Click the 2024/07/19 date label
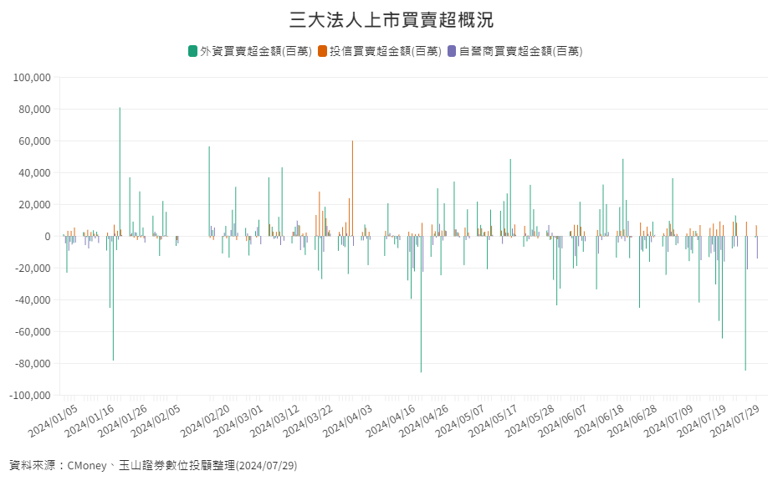This screenshot has height=481, width=783. pos(703,422)
